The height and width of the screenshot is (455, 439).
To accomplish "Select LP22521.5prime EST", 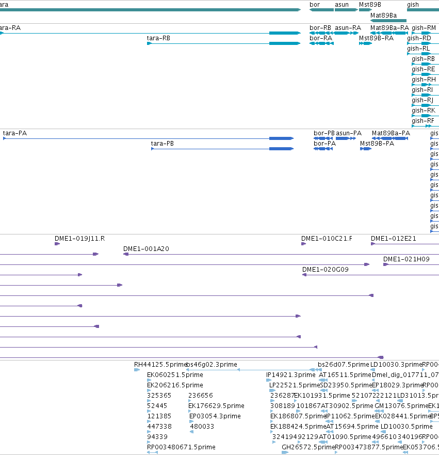I will 272,390.
